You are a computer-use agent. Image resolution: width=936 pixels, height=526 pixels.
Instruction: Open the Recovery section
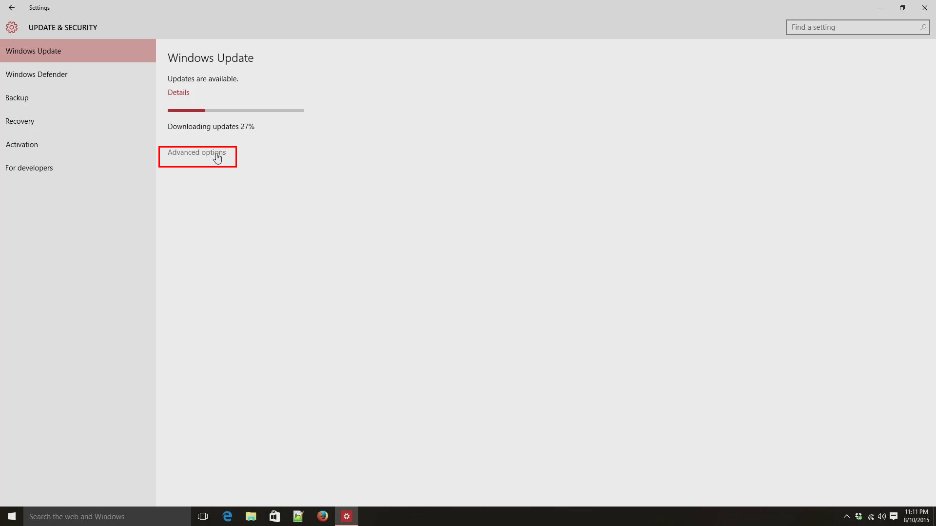(78, 121)
